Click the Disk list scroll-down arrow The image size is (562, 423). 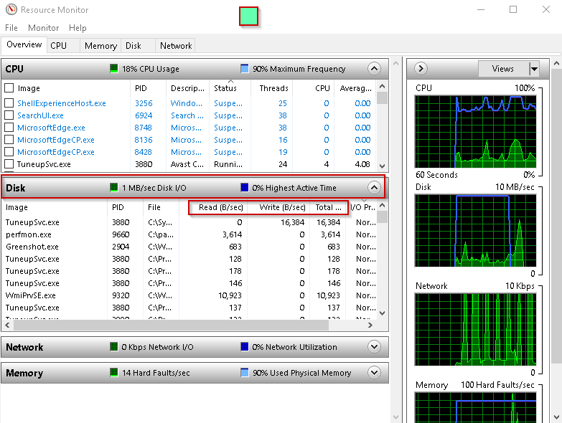point(382,313)
